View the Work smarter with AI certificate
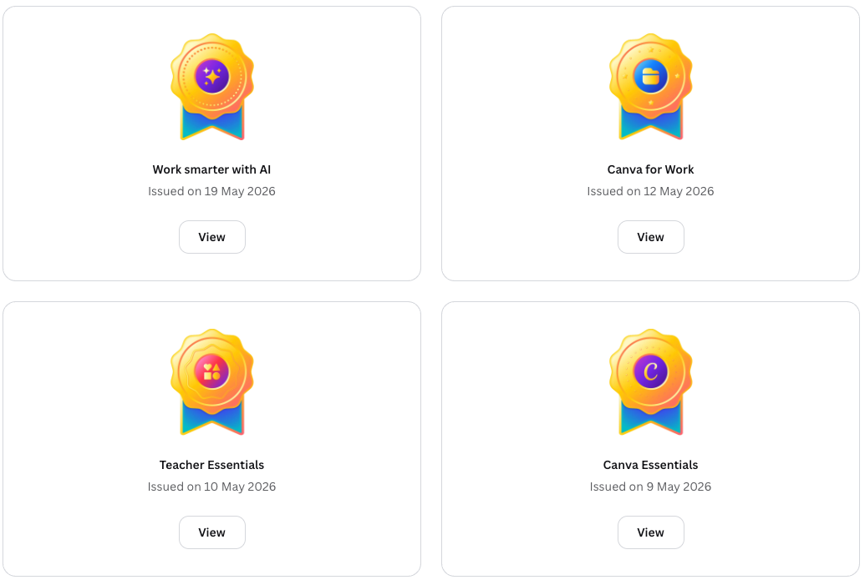The image size is (865, 585). click(x=211, y=237)
